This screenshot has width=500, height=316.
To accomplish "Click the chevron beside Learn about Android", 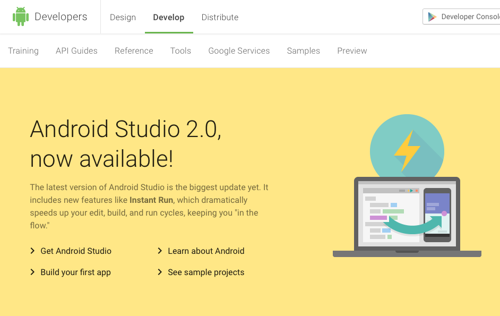I will pyautogui.click(x=160, y=251).
